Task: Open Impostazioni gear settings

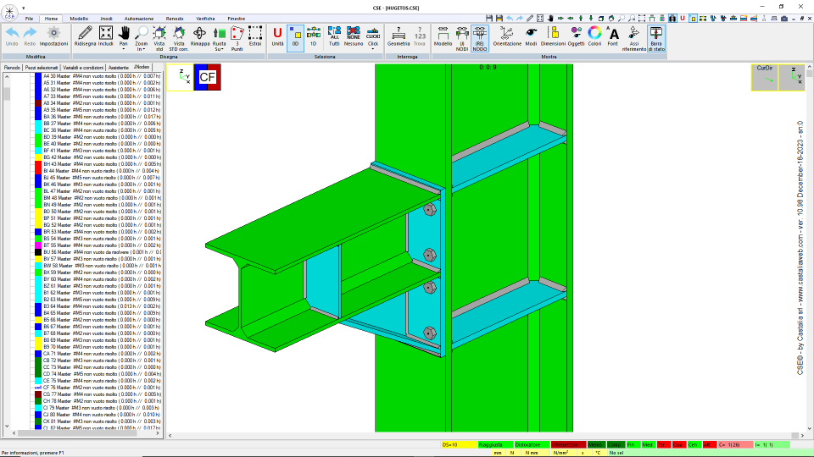Action: pos(53,36)
